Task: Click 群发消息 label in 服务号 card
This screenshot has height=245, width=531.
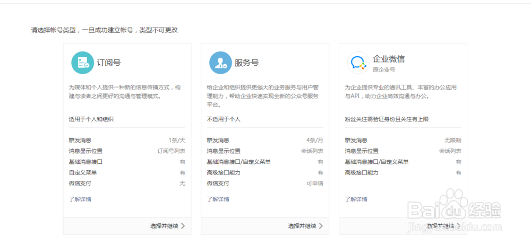Action: pyautogui.click(x=218, y=140)
